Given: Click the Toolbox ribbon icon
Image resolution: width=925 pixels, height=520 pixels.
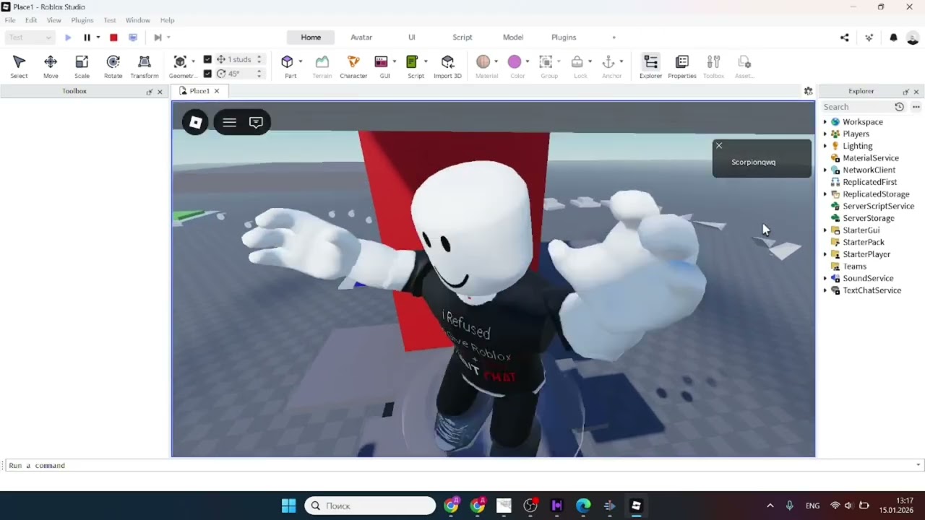Looking at the screenshot, I should click(713, 66).
